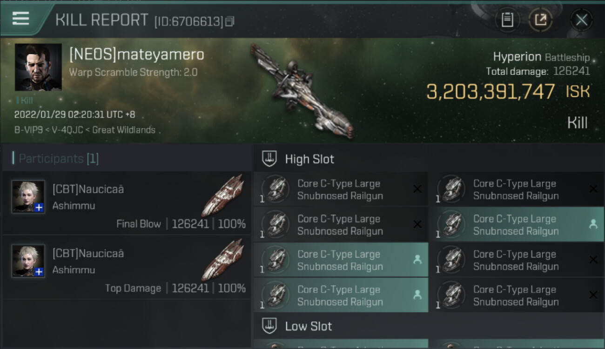Click person icon on bottom-left railgun
The height and width of the screenshot is (349, 605).
click(417, 295)
